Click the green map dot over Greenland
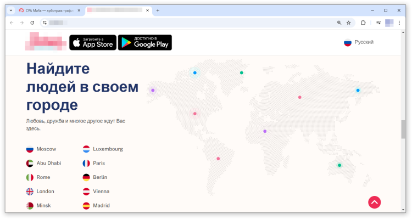 [242, 73]
